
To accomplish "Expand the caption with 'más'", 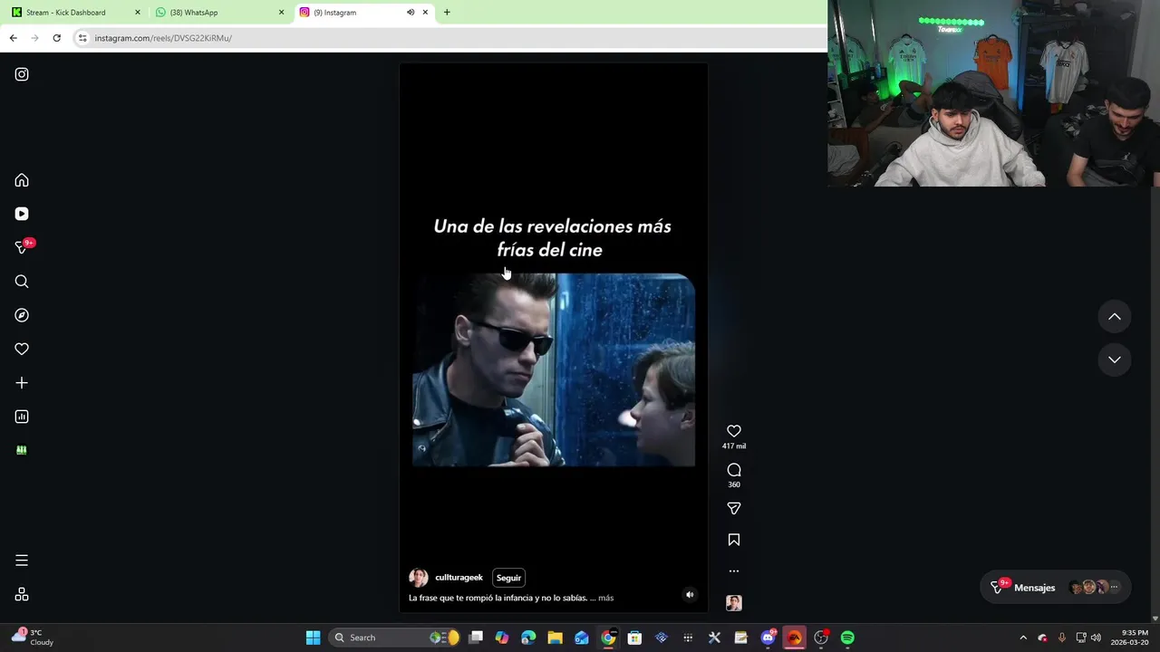I will [605, 598].
